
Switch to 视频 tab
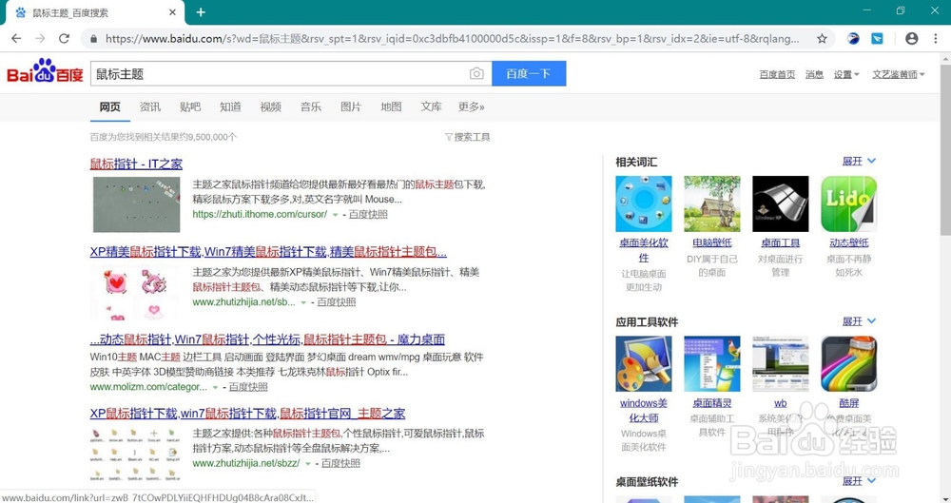tap(270, 106)
